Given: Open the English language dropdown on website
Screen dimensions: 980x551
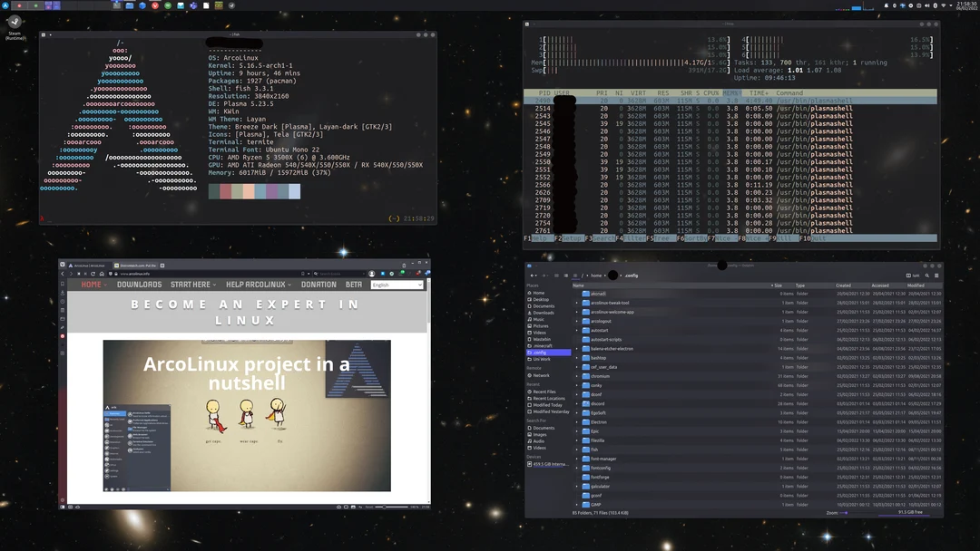Looking at the screenshot, I should [397, 284].
